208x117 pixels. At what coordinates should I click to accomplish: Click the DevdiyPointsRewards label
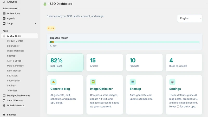pos(18,95)
